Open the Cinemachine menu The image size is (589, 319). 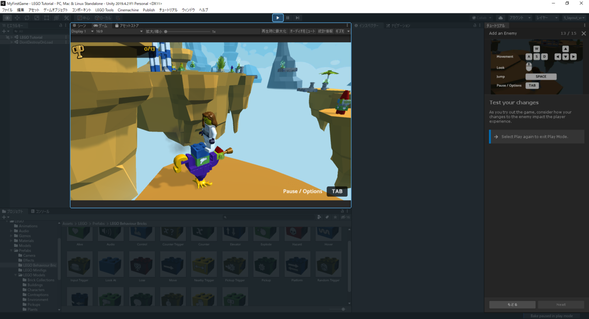tap(128, 10)
